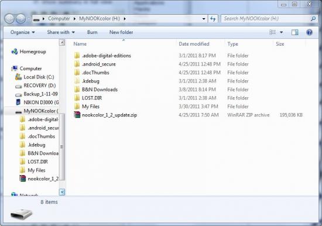Viewport: 322px width, 226px height.
Task: Click the Computer icon in navigation pane
Action: (15, 69)
